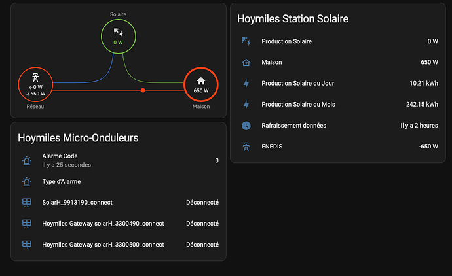Click Déconnecté status of solarH_3300490_connect

pyautogui.click(x=202, y=224)
